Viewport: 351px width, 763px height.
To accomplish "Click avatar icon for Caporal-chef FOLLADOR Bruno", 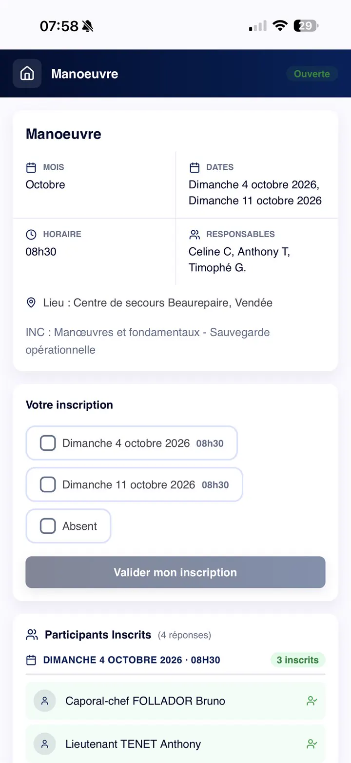I will pyautogui.click(x=44, y=701).
